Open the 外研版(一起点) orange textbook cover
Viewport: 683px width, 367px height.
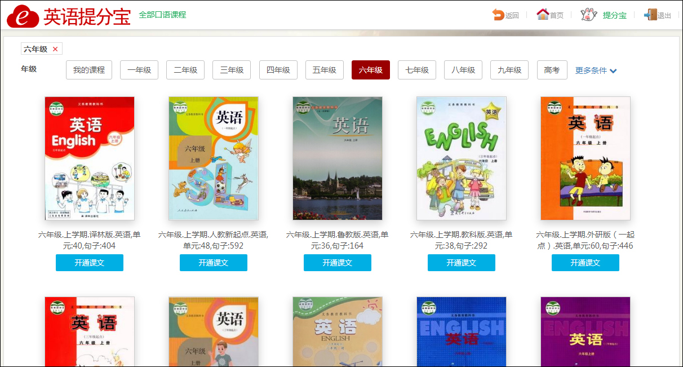(x=586, y=158)
